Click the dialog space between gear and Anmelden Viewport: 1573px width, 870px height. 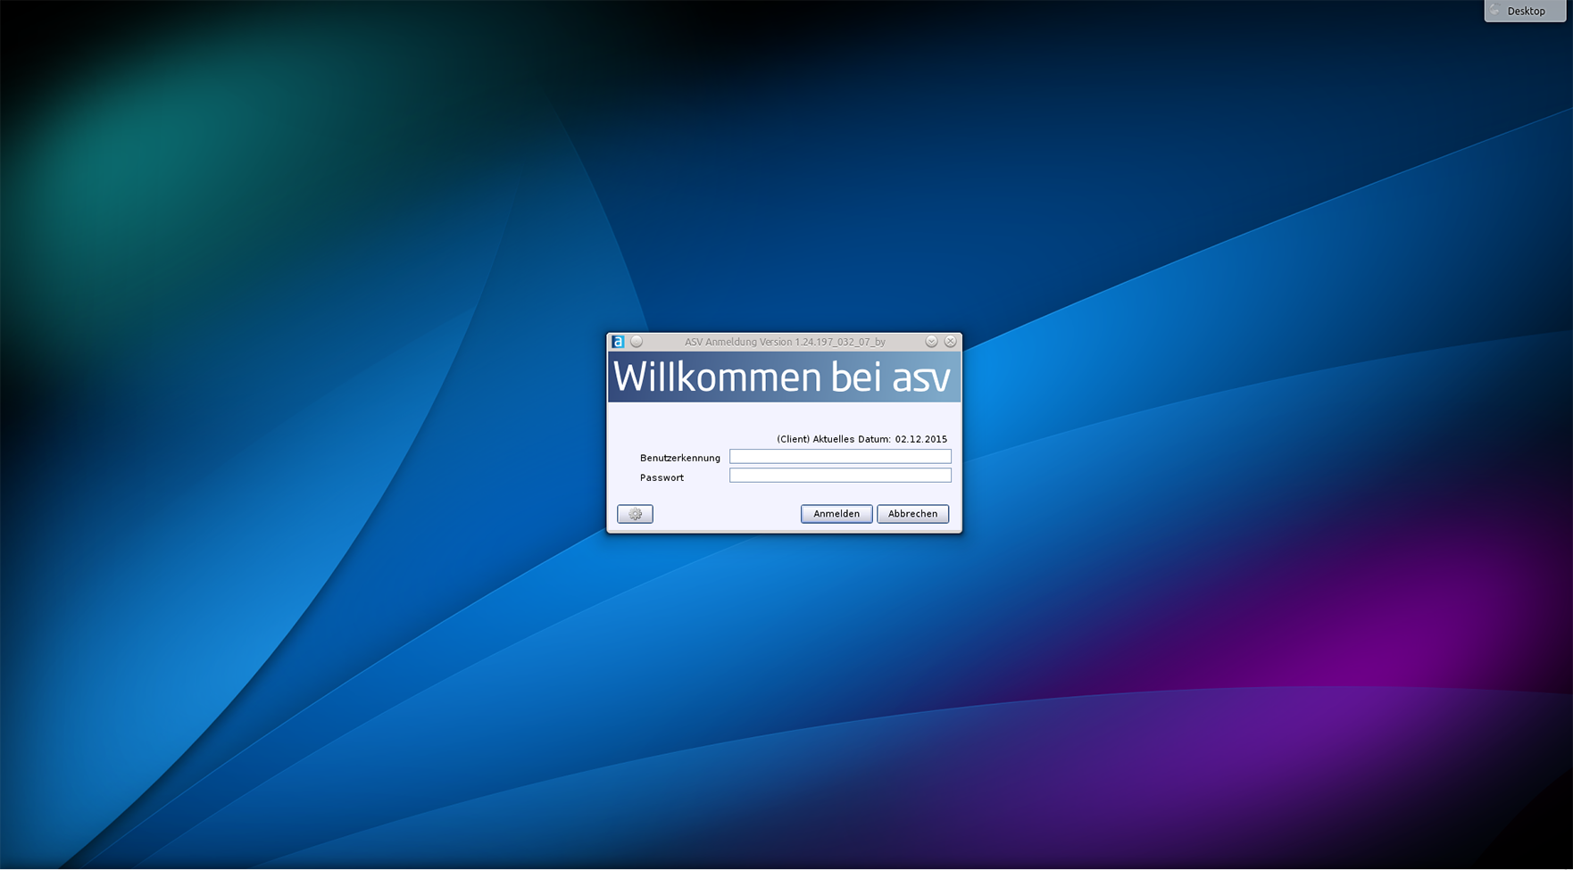pos(726,514)
